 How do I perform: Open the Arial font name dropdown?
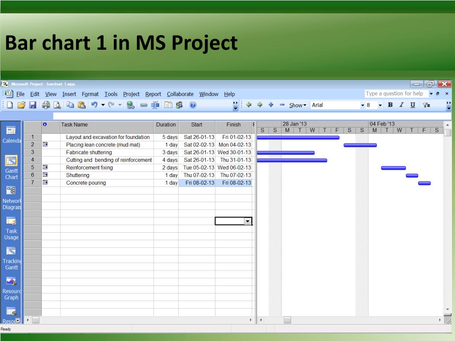(x=363, y=105)
